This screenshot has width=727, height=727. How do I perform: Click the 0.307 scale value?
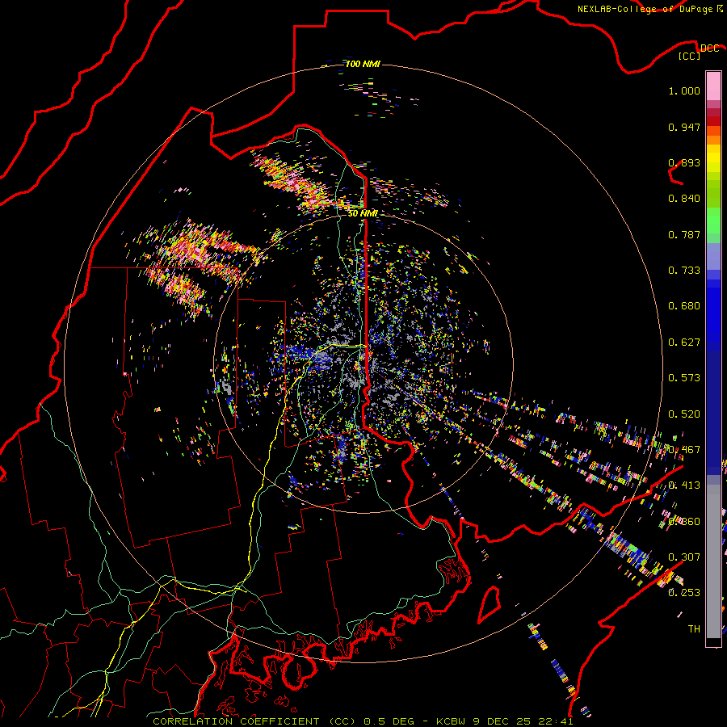pyautogui.click(x=684, y=557)
